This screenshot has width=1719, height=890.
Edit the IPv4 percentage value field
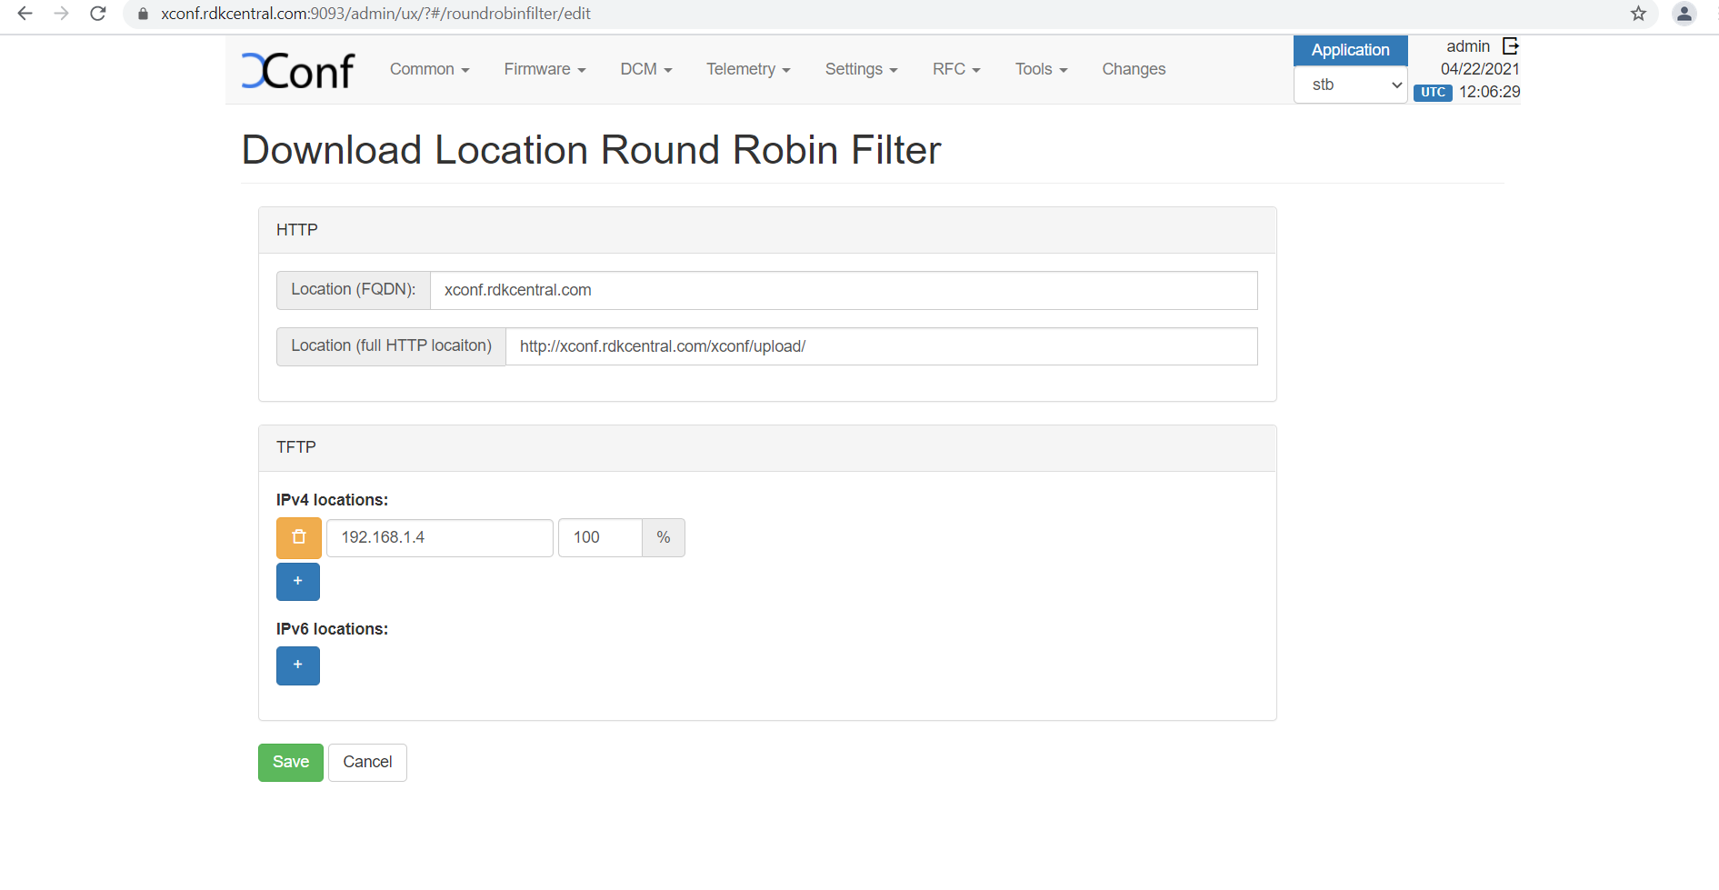click(x=600, y=537)
